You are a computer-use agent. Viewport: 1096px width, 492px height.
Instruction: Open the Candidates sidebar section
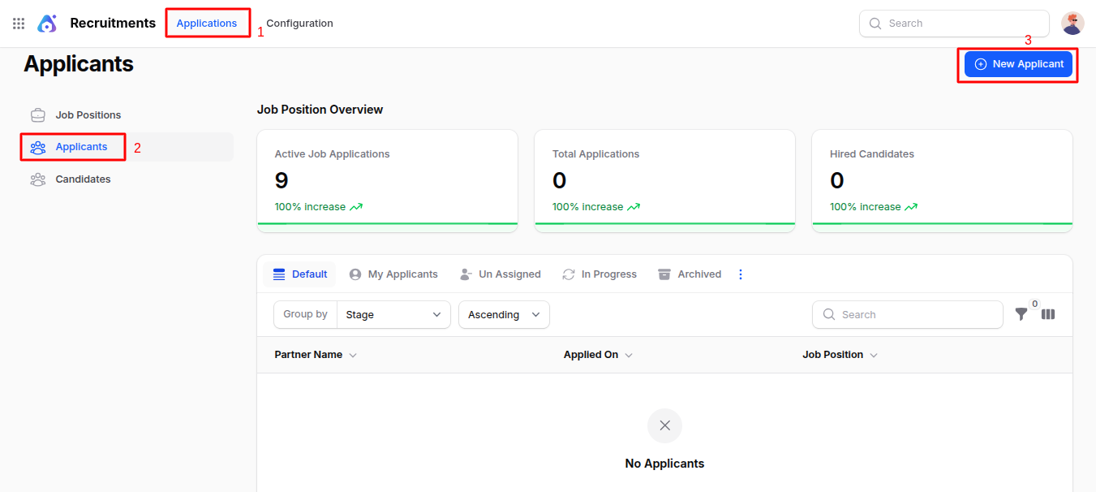83,179
